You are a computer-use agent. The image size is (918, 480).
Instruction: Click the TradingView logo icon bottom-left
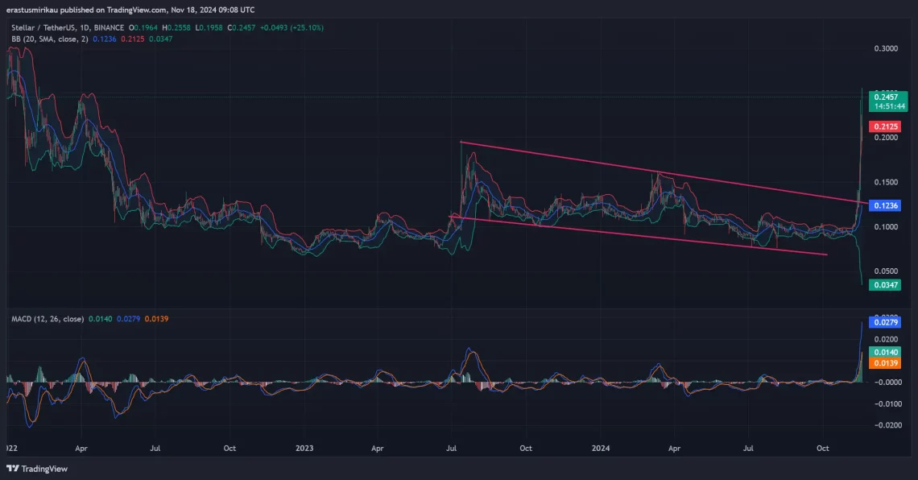click(x=12, y=468)
